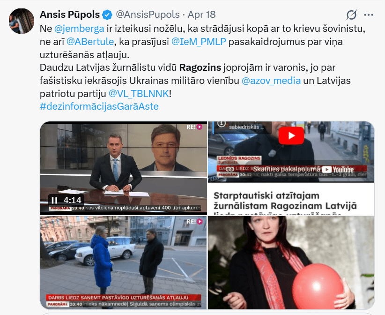Open the @IeM_PMLP mention

pos(199,42)
